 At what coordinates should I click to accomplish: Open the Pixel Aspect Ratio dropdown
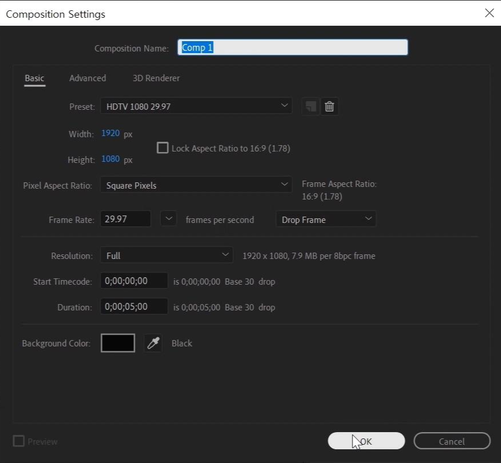[196, 185]
